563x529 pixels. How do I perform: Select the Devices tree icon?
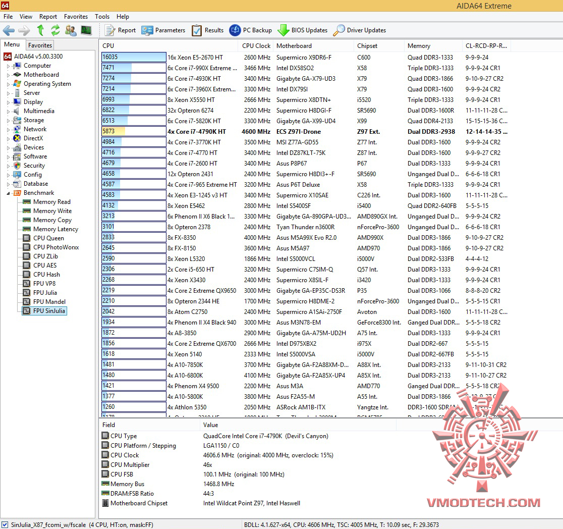click(17, 147)
